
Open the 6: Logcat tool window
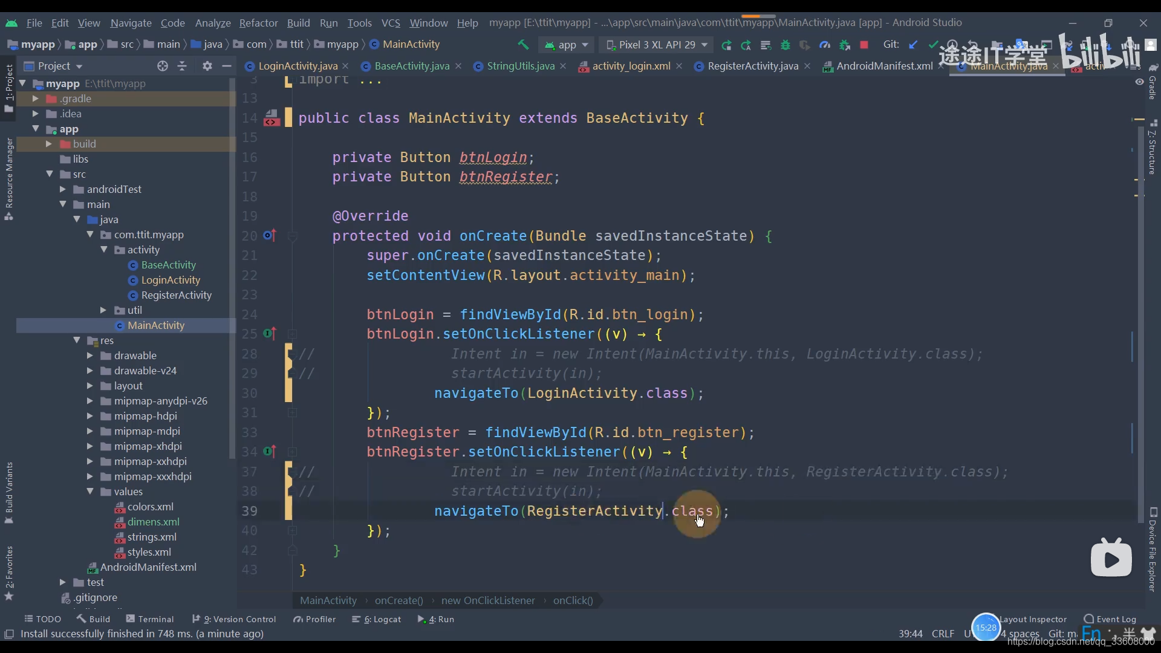(x=377, y=619)
